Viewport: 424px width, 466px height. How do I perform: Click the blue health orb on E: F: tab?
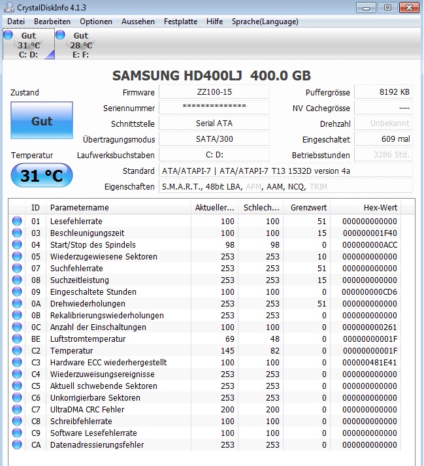point(60,35)
